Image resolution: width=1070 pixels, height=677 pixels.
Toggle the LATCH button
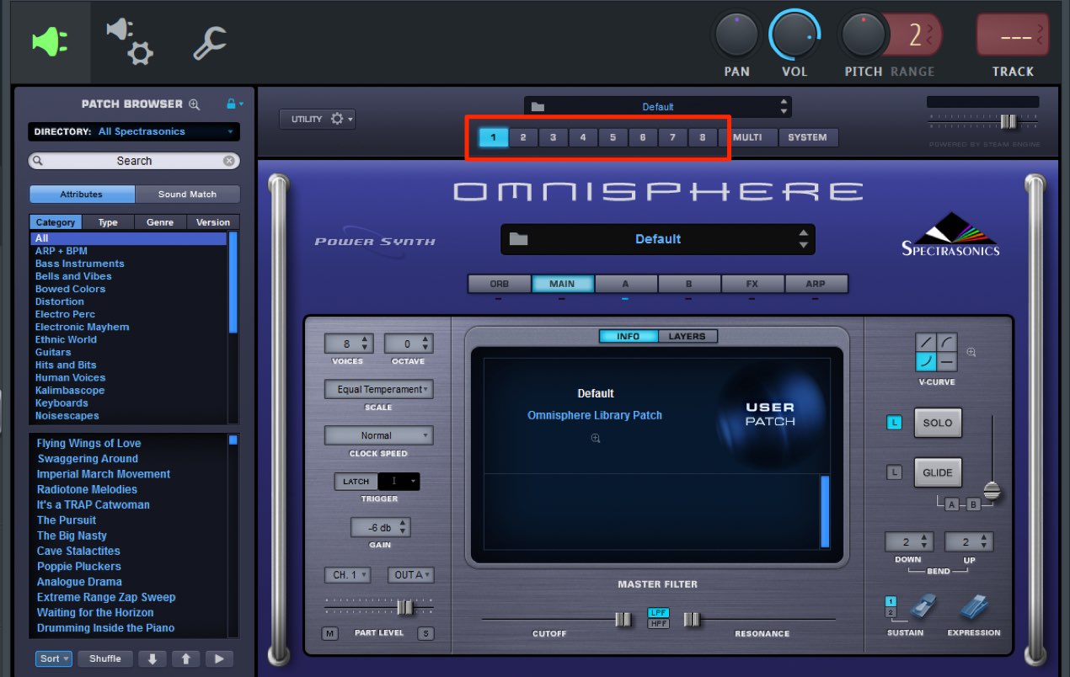point(356,482)
